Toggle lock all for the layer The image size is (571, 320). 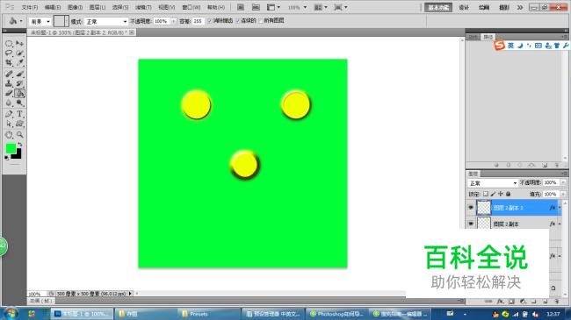[509, 194]
